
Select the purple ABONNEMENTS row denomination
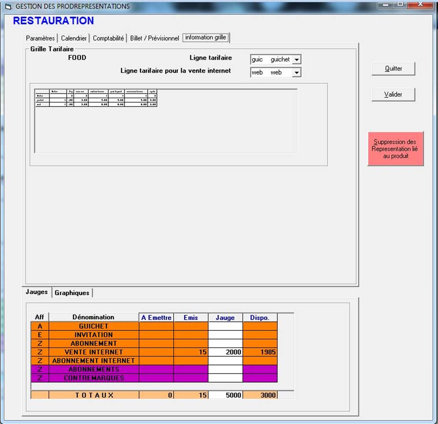[94, 370]
